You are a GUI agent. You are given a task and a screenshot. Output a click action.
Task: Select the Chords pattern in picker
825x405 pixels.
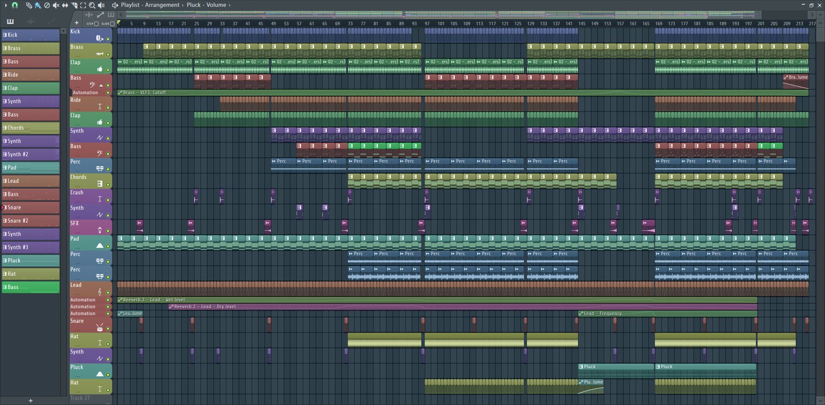31,128
